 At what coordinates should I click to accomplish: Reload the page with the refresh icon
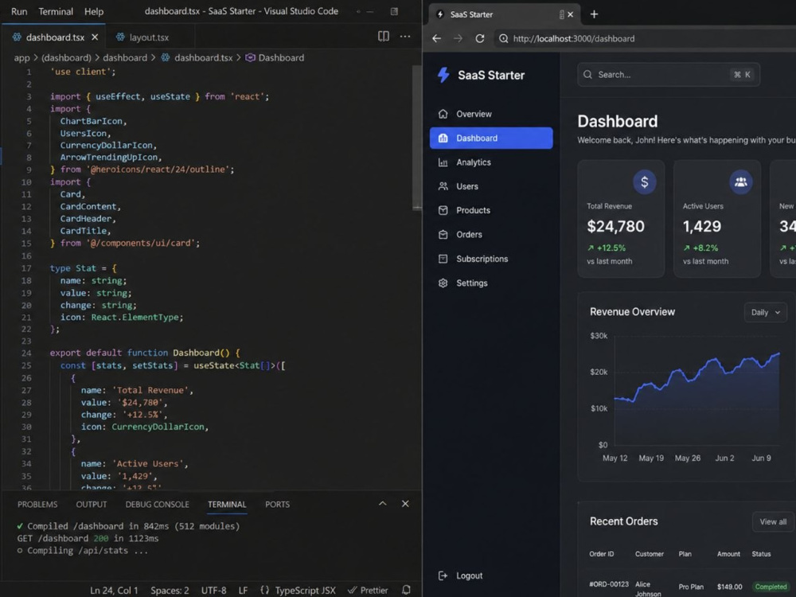click(x=480, y=38)
